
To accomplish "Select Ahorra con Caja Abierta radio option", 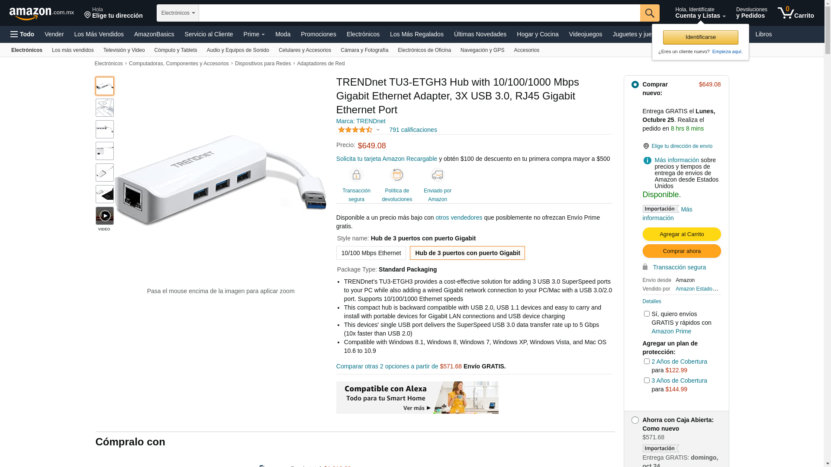I will 635,420.
